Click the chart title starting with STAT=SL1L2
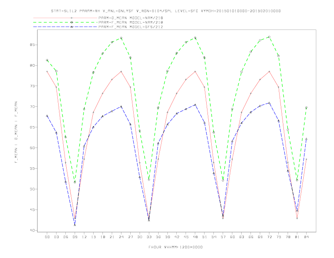334x258 pixels. click(x=166, y=11)
